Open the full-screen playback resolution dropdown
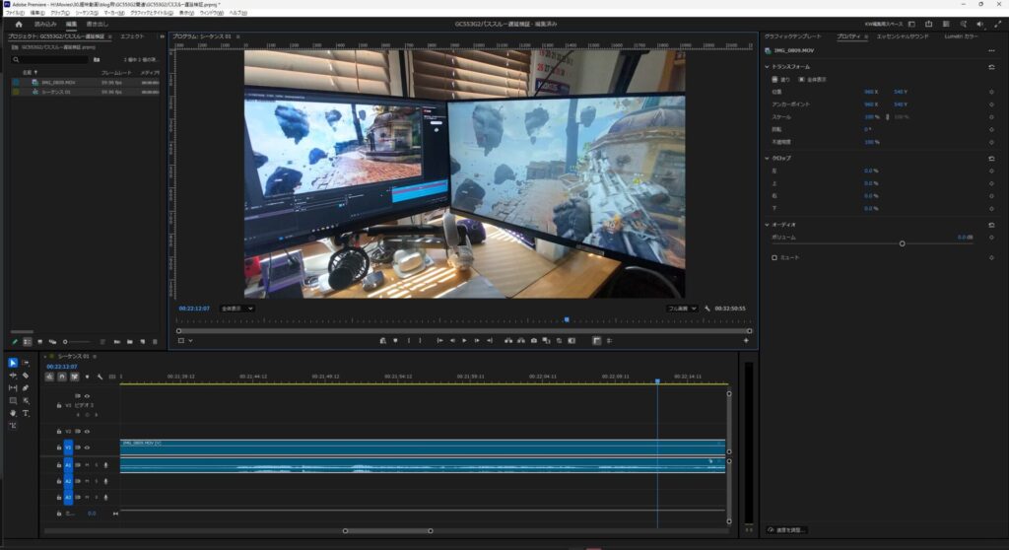 click(682, 309)
